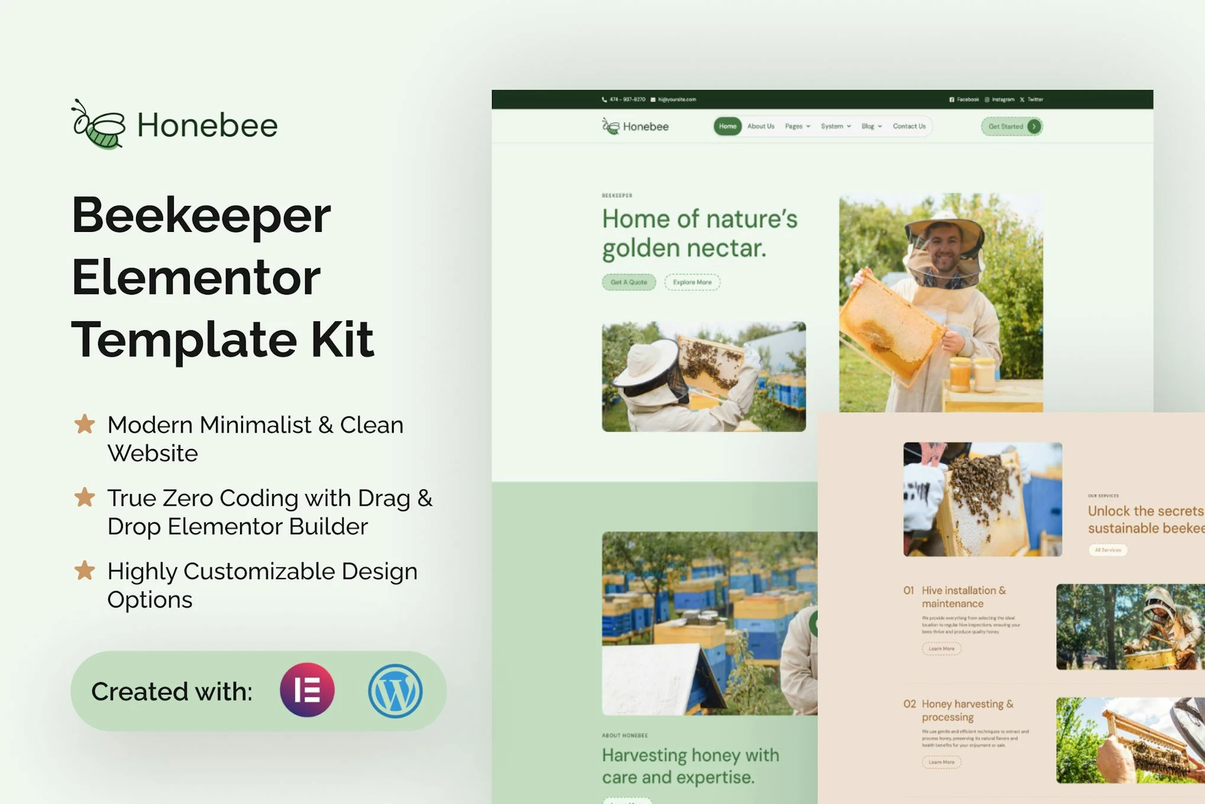
Task: Click the 'True Zero Coding with Drag & Drop' text
Action: (x=270, y=512)
